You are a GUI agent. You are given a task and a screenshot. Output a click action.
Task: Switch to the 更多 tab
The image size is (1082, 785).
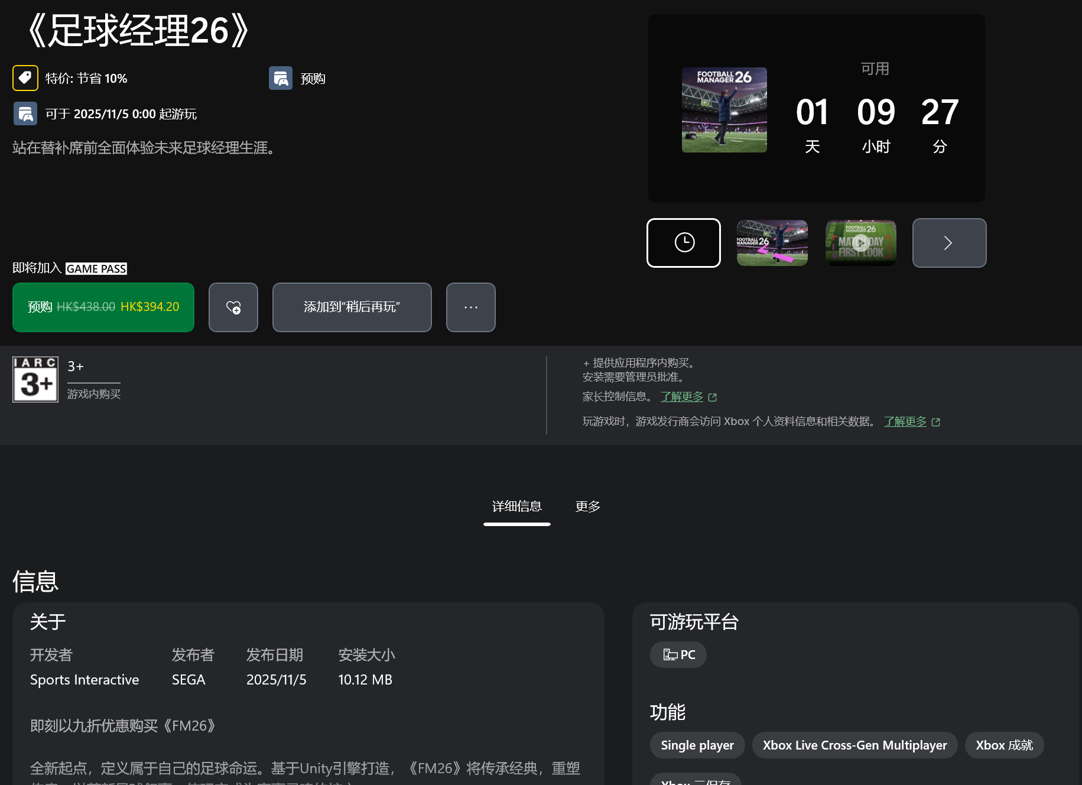(588, 507)
